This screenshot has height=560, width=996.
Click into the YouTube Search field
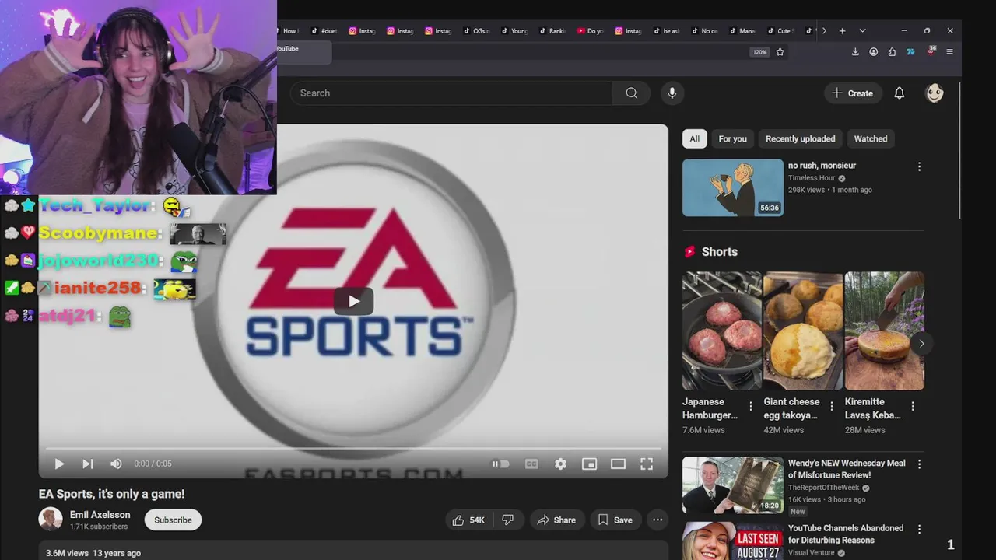[x=451, y=93]
